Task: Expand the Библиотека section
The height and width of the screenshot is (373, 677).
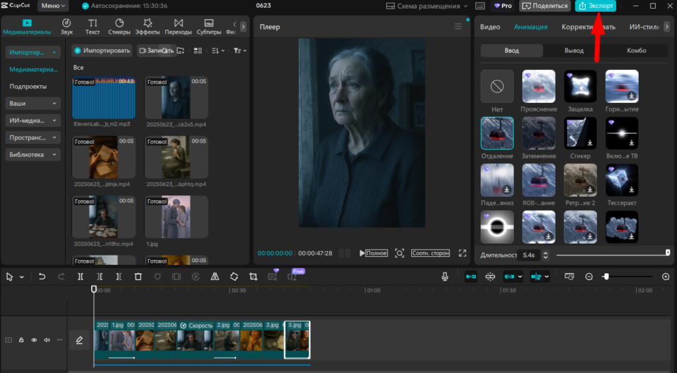Action: [33, 154]
